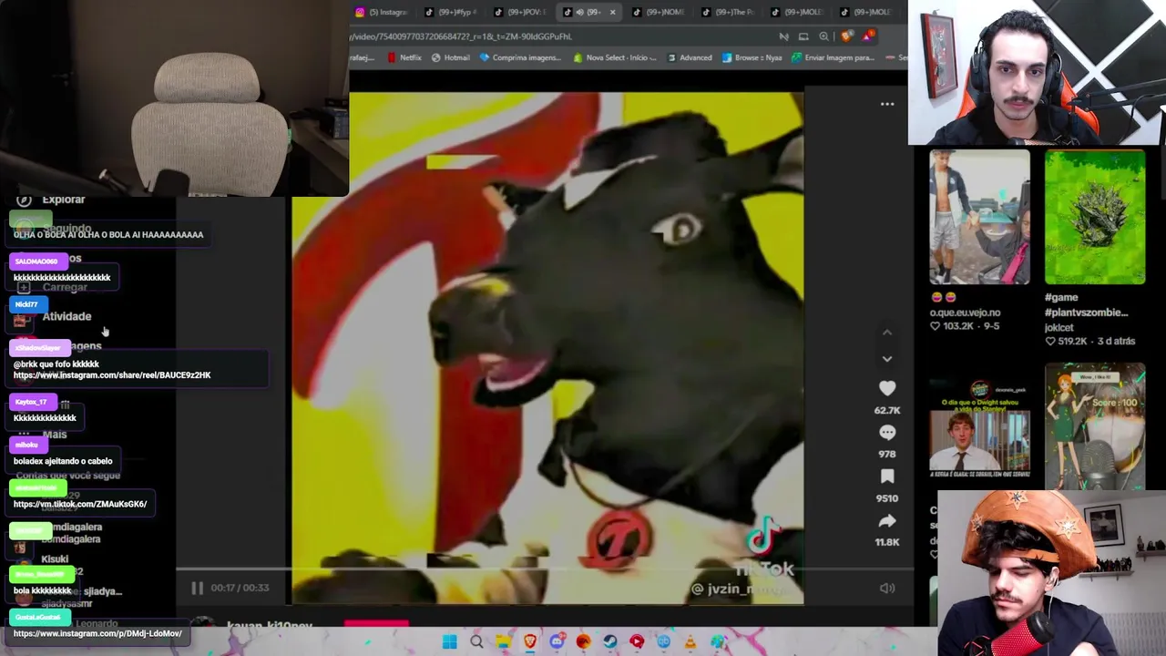Open the Browse :: Nyaa bookmark
The width and height of the screenshot is (1166, 656).
tap(752, 57)
